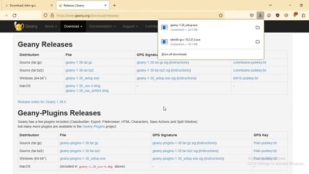Click the round avatar extension icon in toolbar
Image resolution: width=309 pixels, height=174 pixels.
[269, 15]
